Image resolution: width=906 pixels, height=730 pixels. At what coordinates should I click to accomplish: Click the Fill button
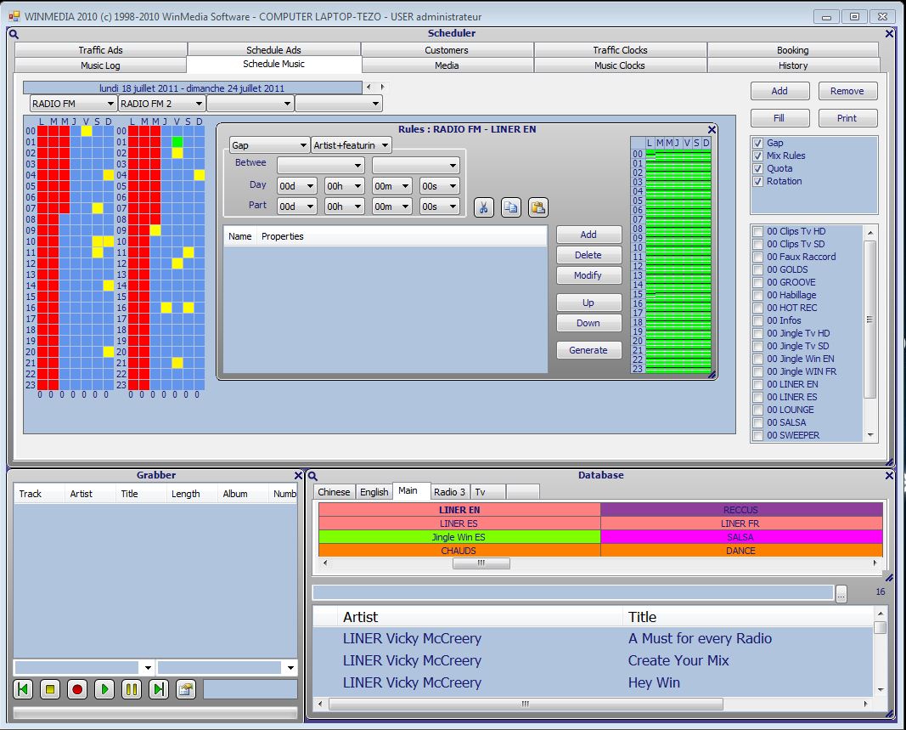(x=779, y=118)
